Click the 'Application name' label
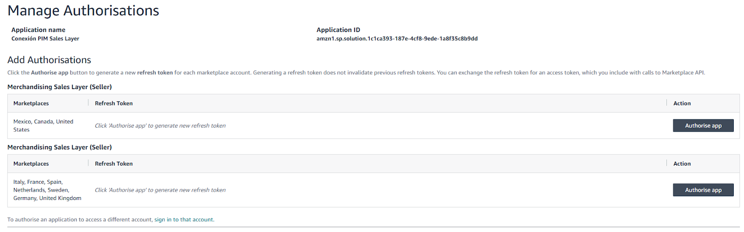744x232 pixels. [38, 30]
